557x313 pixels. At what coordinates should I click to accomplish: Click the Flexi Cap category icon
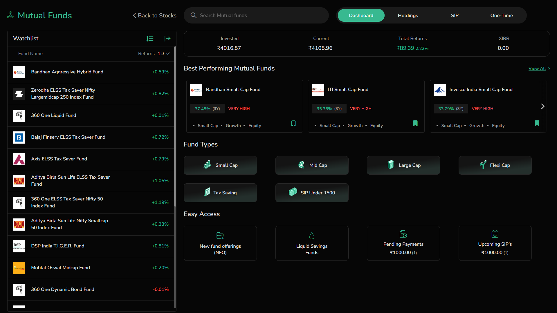pos(483,164)
